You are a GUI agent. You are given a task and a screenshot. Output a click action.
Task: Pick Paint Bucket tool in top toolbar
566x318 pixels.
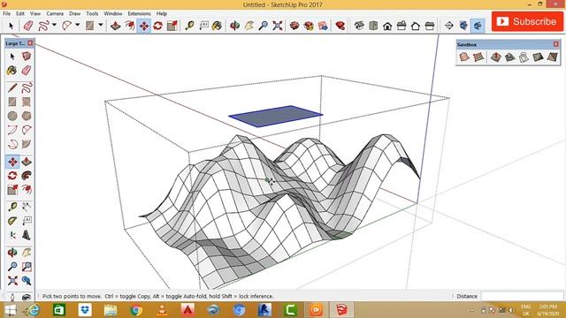pos(217,26)
